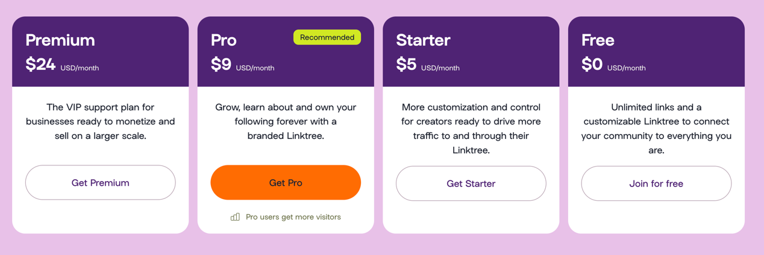Click the Starter customization and control description

pos(471,128)
